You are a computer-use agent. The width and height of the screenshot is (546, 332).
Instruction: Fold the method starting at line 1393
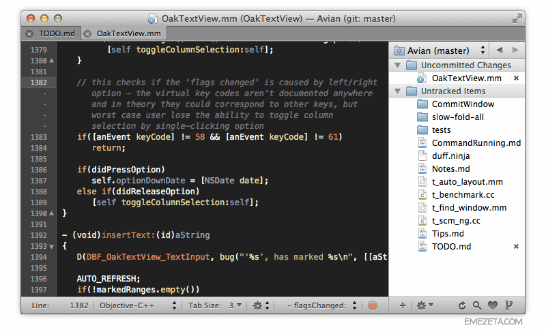click(x=52, y=247)
